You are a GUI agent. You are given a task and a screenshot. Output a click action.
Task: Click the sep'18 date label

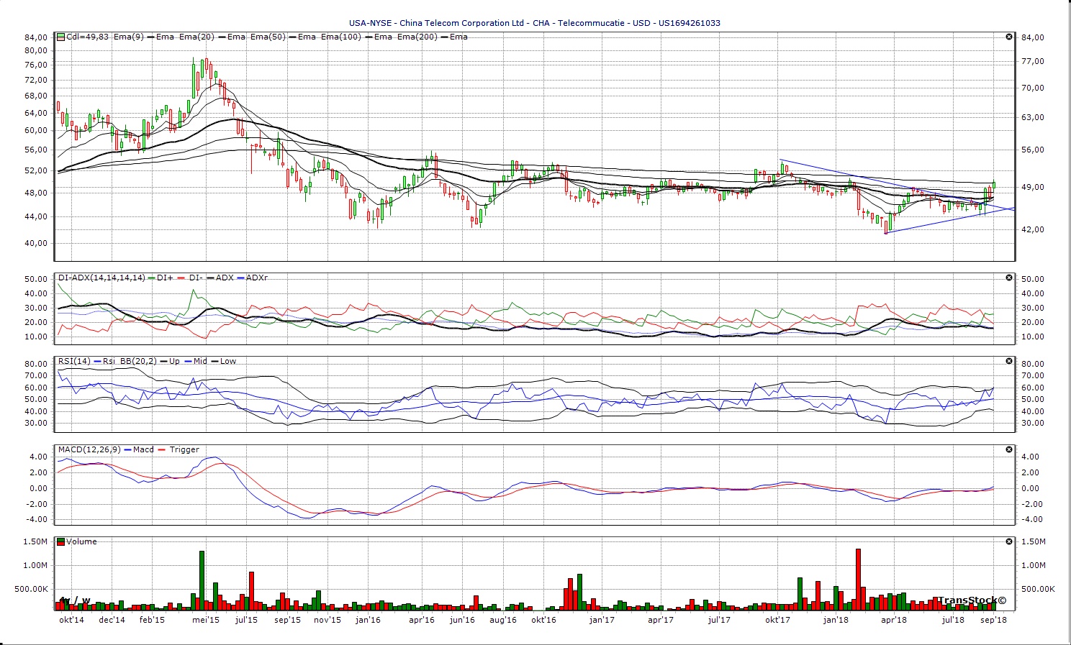993,620
